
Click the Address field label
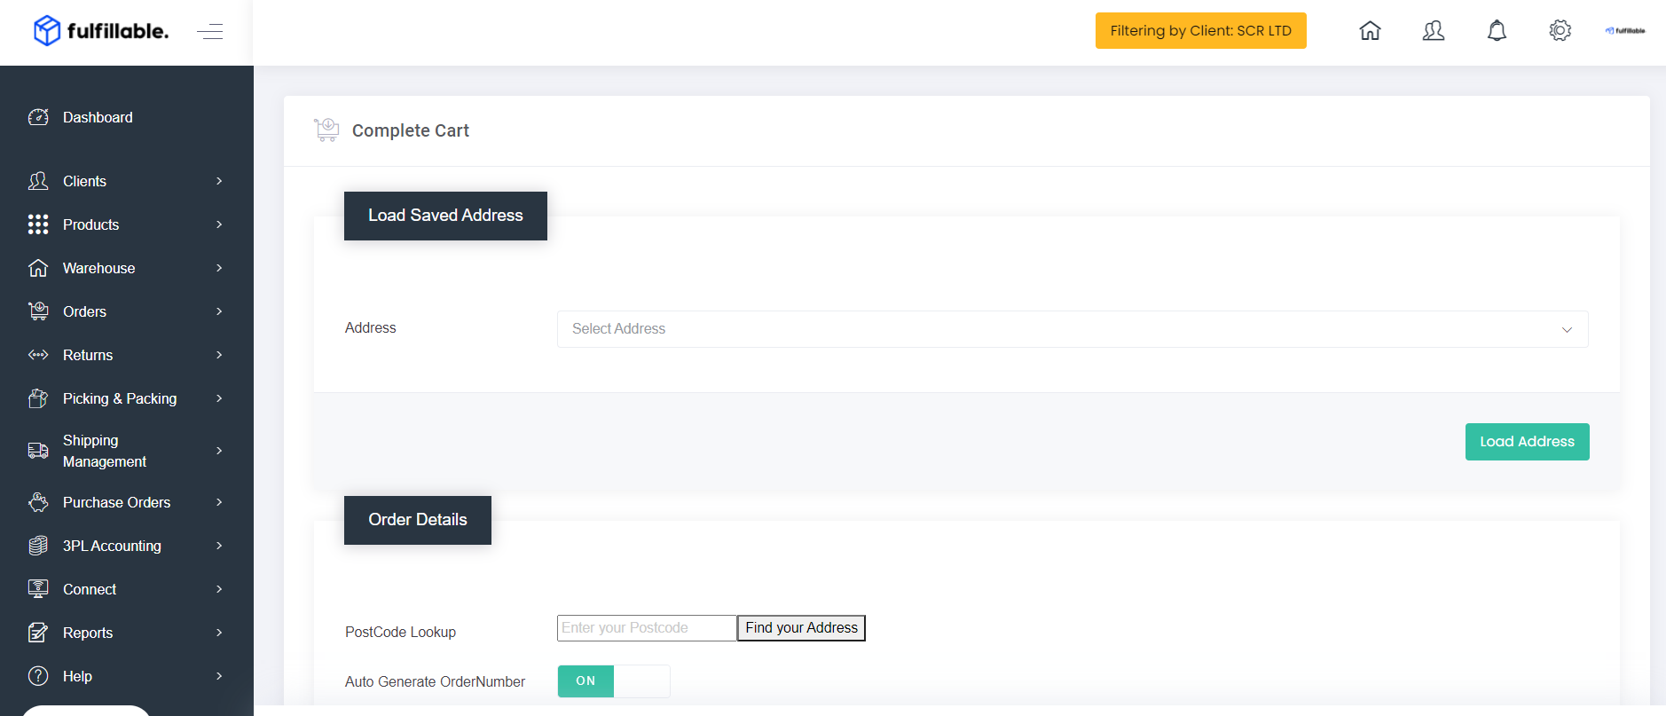(371, 328)
